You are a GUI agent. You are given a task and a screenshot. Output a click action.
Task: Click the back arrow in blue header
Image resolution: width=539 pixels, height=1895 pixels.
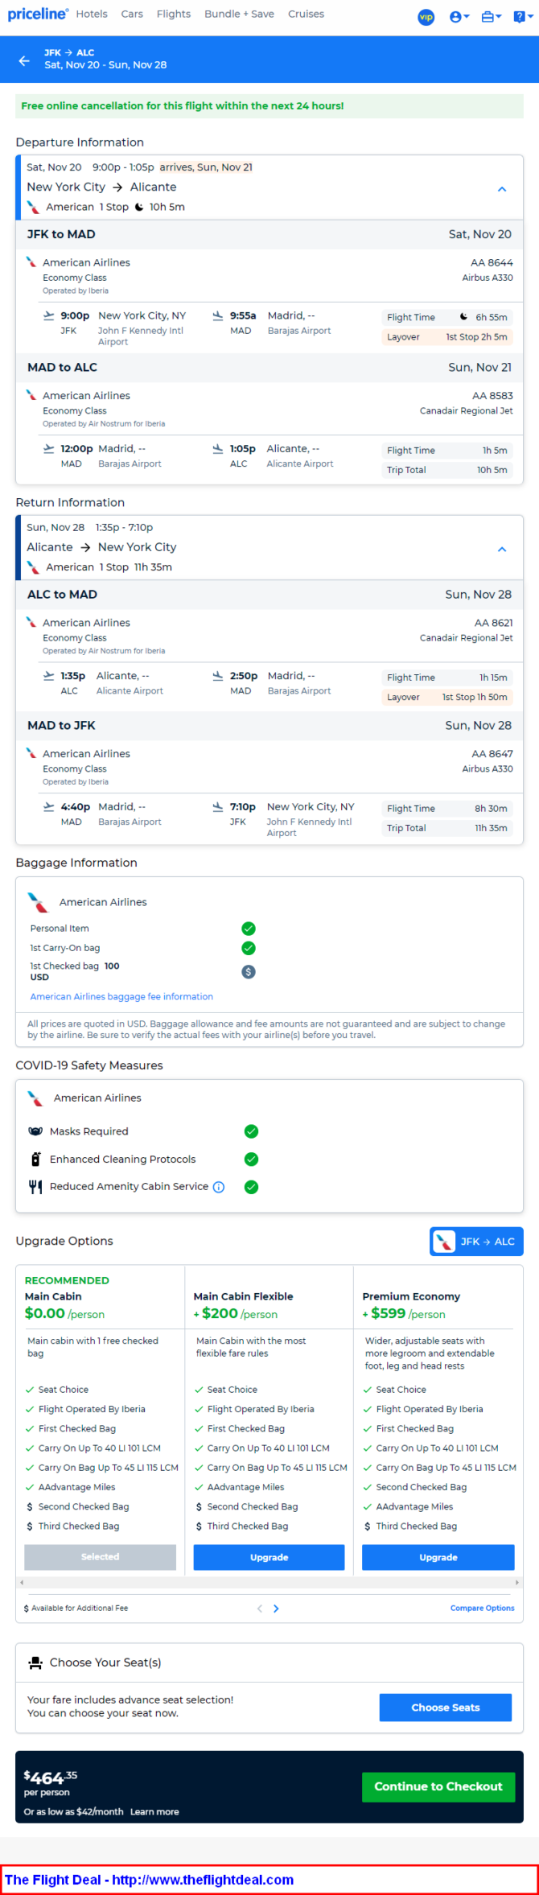[24, 60]
